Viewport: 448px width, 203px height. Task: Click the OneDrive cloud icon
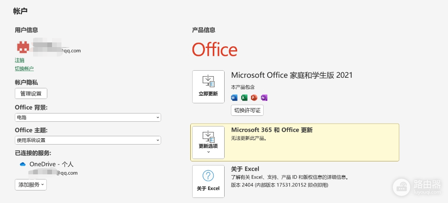pyautogui.click(x=23, y=164)
